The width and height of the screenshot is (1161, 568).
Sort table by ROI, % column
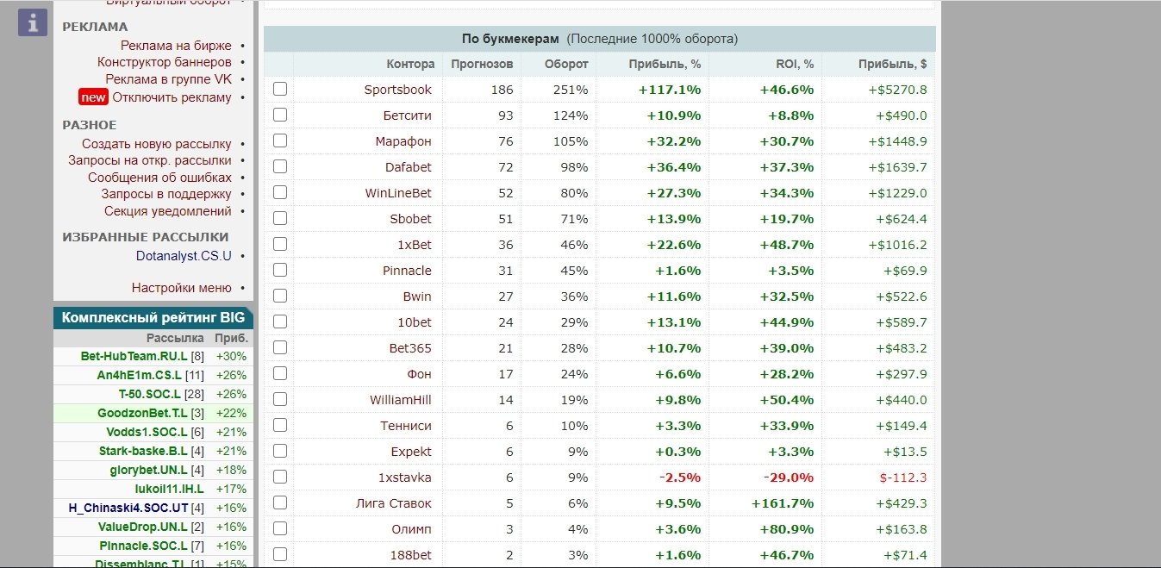(795, 64)
